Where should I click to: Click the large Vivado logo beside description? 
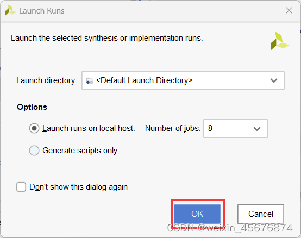279,41
